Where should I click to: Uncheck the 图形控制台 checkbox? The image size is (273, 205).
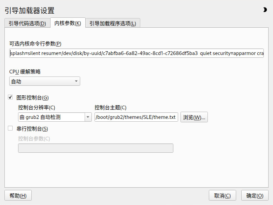10,97
